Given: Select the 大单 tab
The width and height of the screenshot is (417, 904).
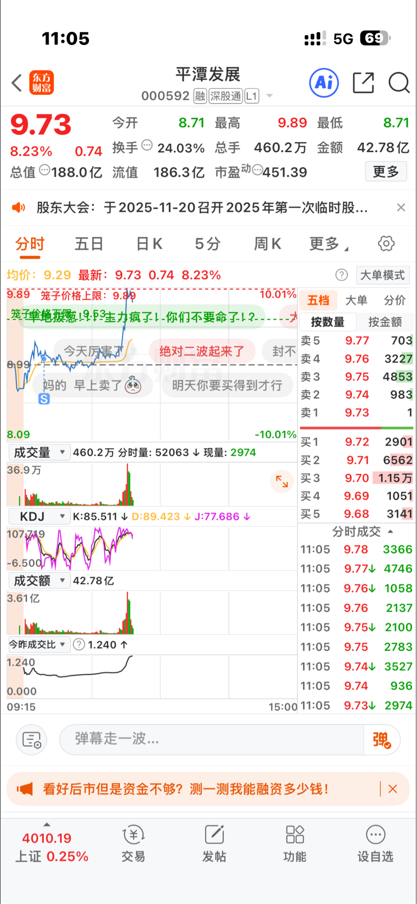Looking at the screenshot, I should coord(356,300).
